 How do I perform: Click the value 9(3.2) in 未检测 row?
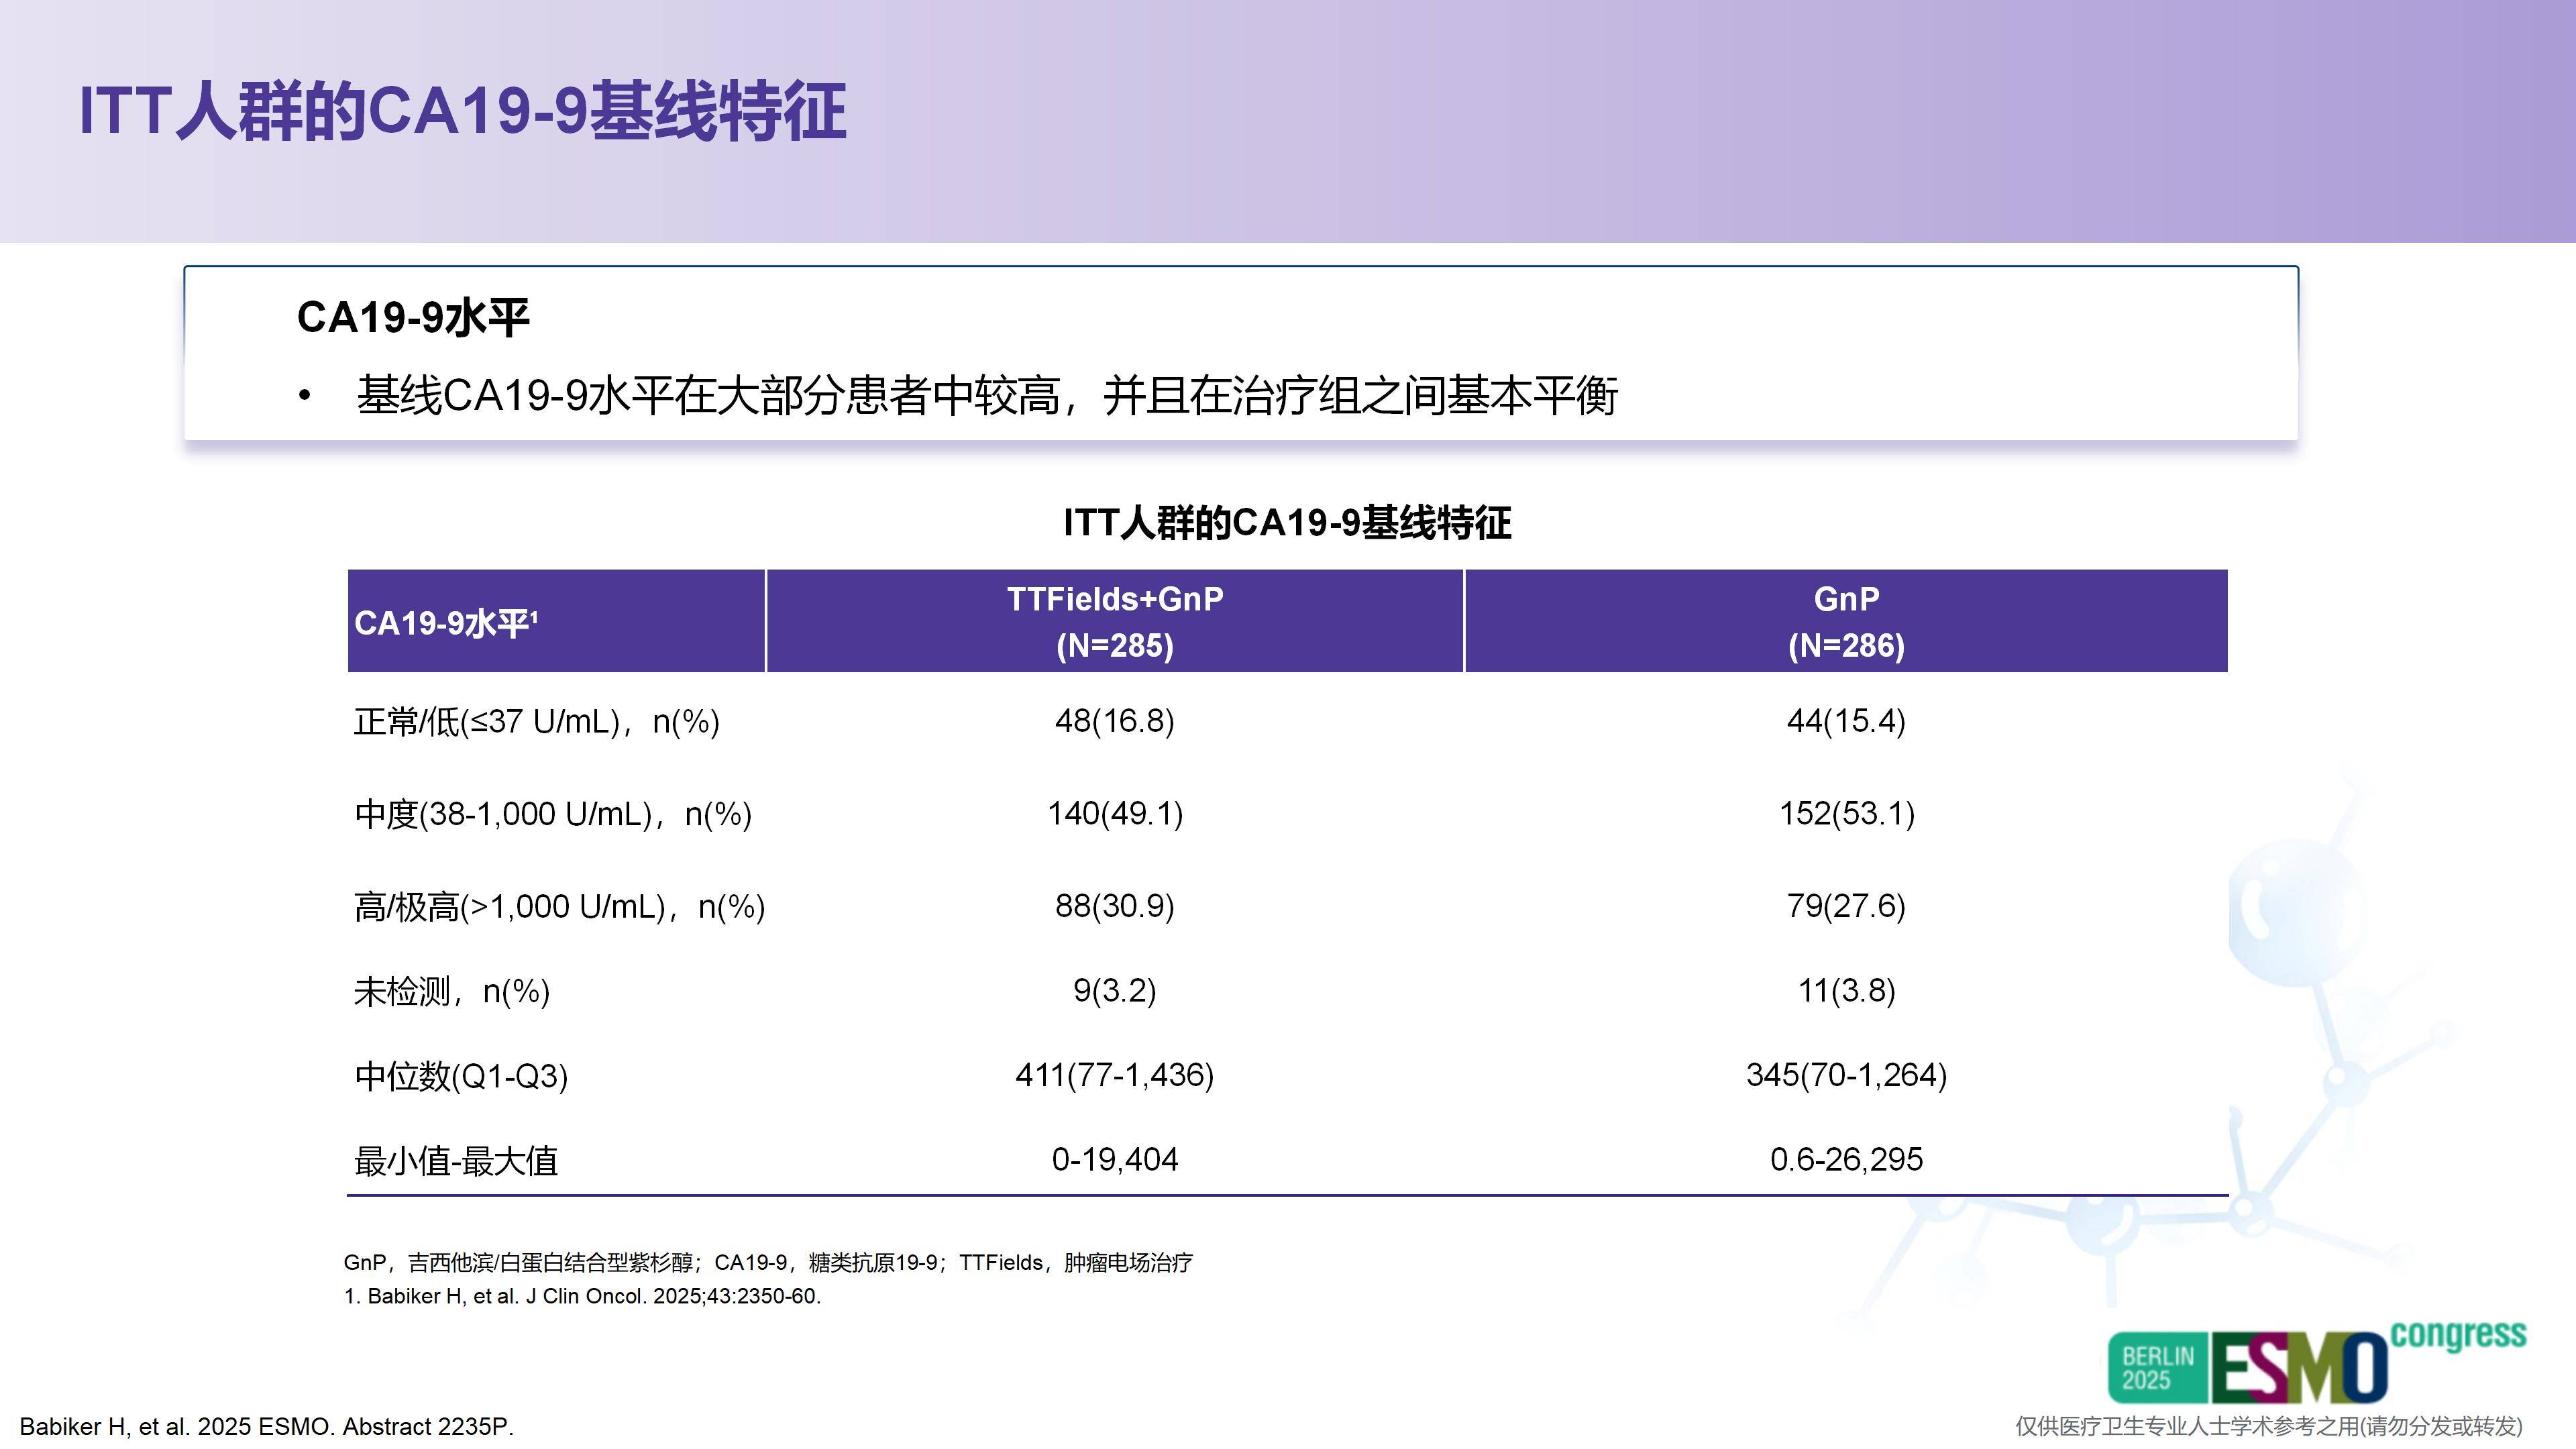pyautogui.click(x=1114, y=991)
